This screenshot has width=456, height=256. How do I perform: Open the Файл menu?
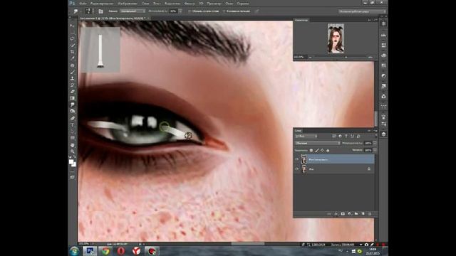[x=83, y=4]
